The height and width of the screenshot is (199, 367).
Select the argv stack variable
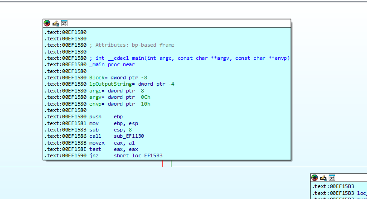(x=96, y=97)
